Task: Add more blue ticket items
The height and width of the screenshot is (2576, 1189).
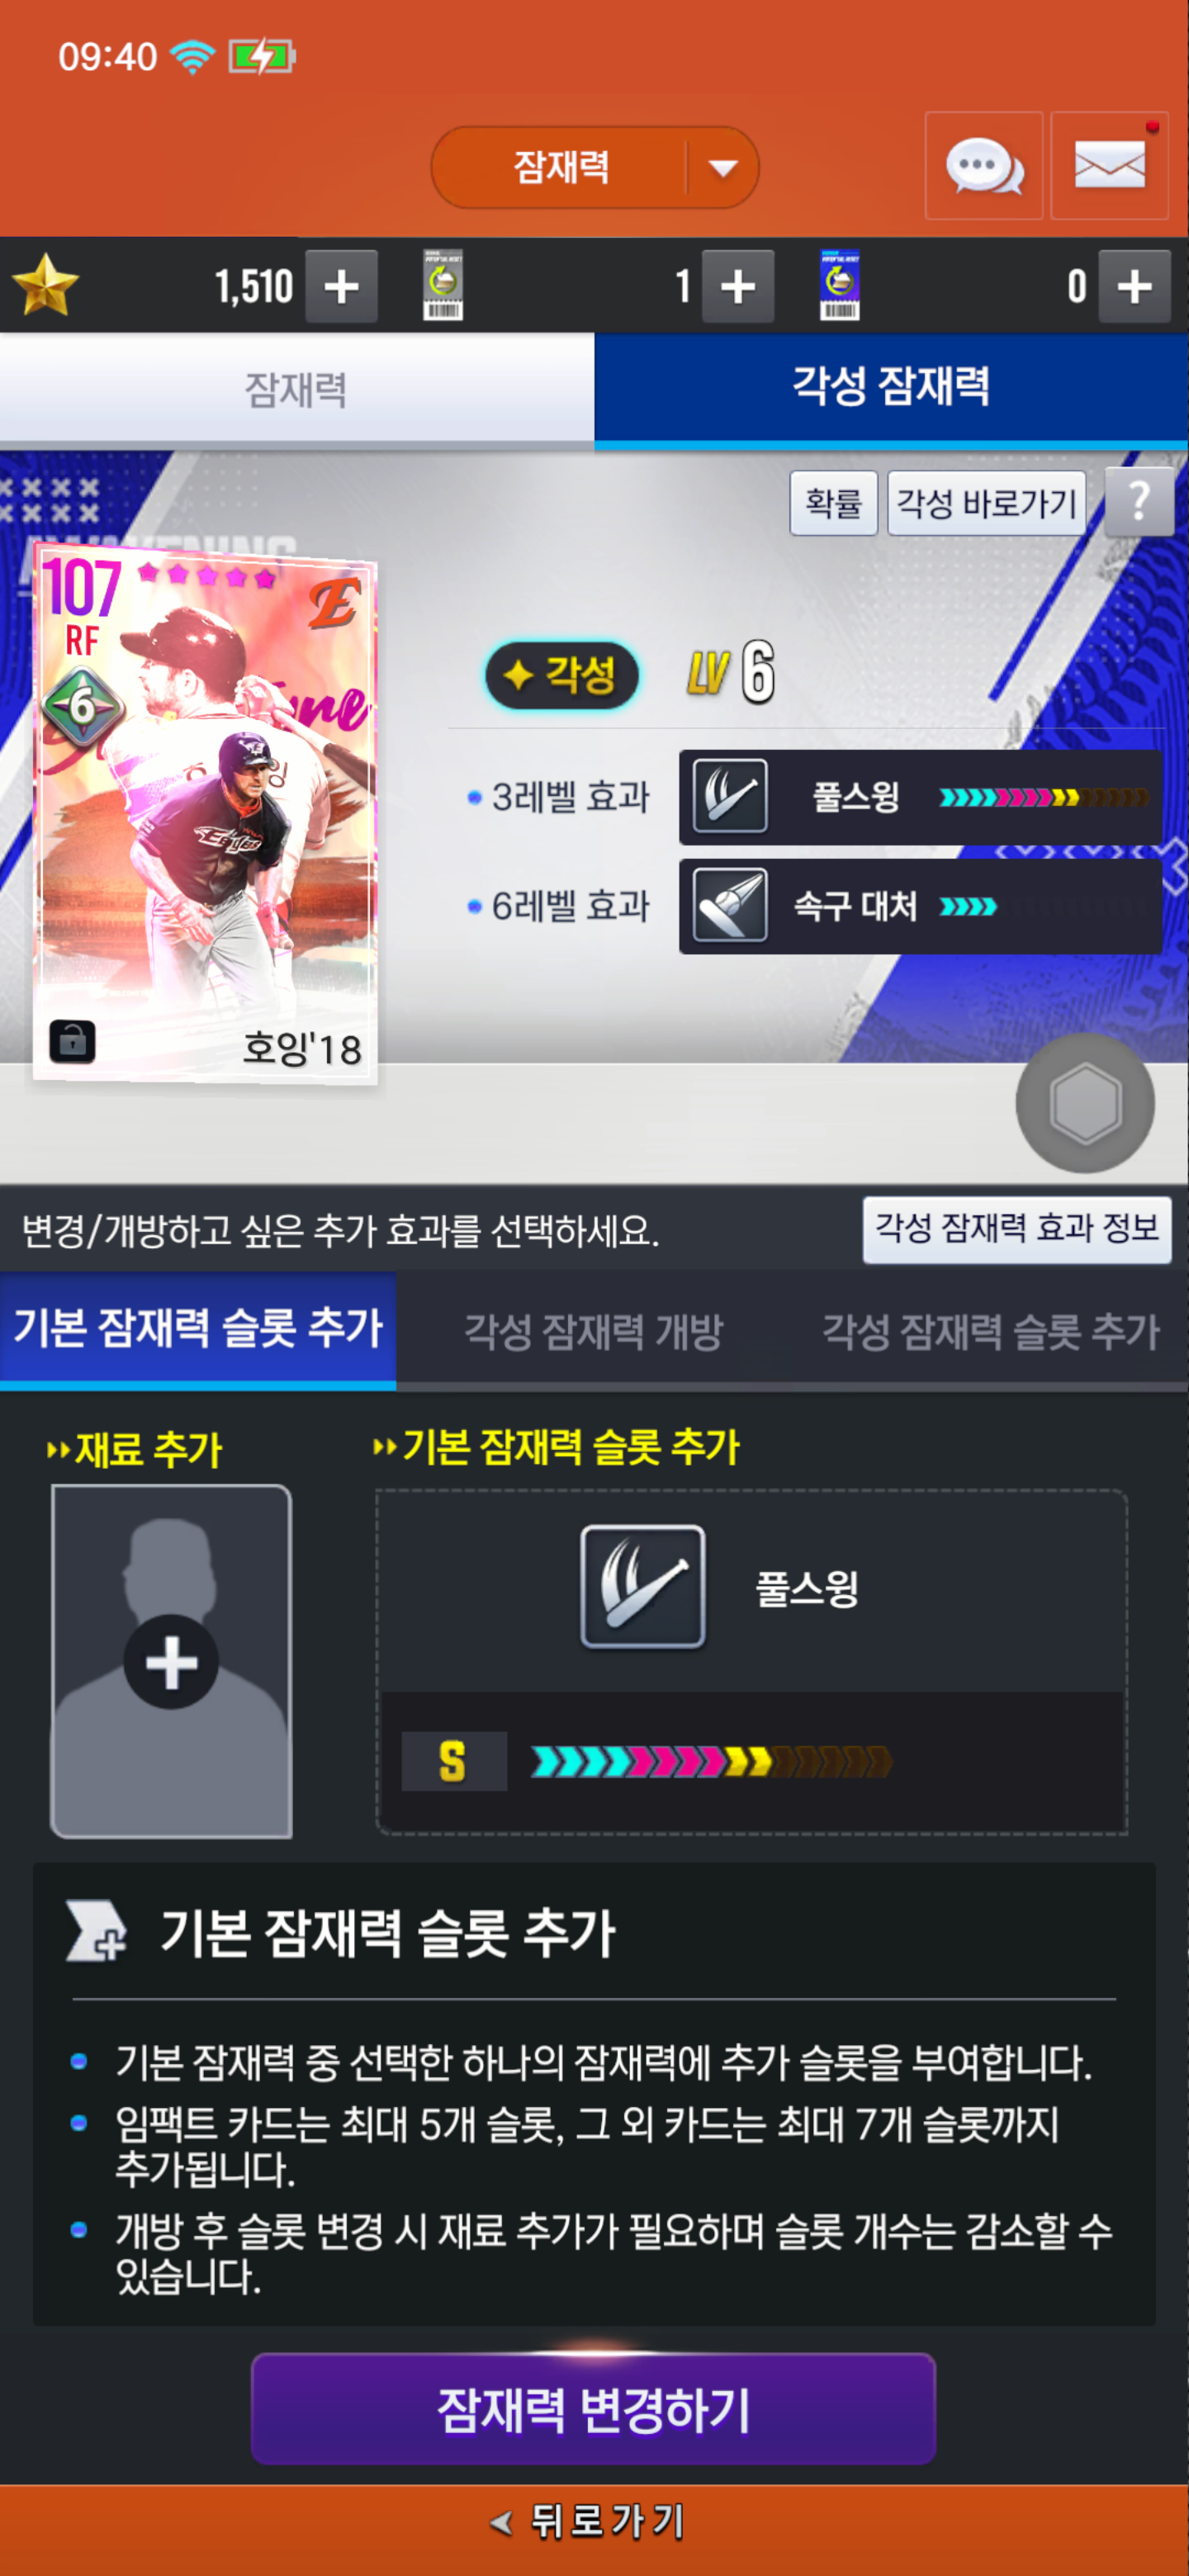Action: coord(1134,287)
